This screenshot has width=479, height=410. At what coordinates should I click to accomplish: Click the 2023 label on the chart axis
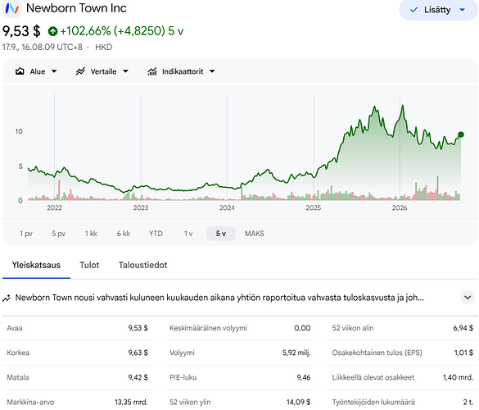pos(141,208)
